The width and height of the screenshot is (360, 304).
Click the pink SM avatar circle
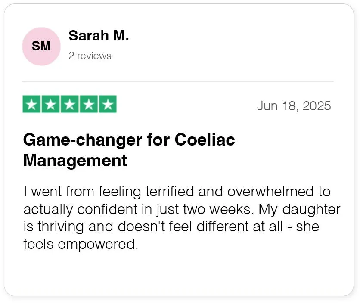click(41, 47)
